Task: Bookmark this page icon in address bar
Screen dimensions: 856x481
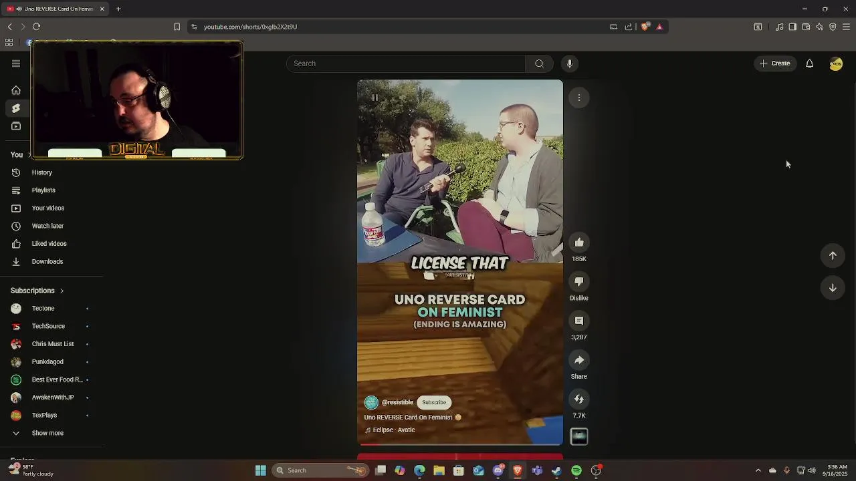Action: [177, 27]
